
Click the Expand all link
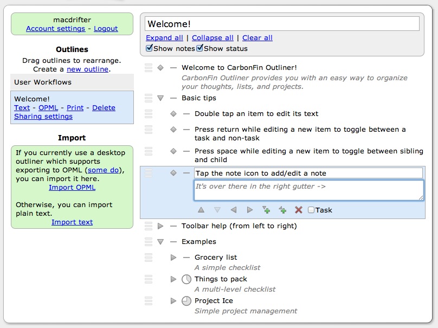(x=164, y=38)
